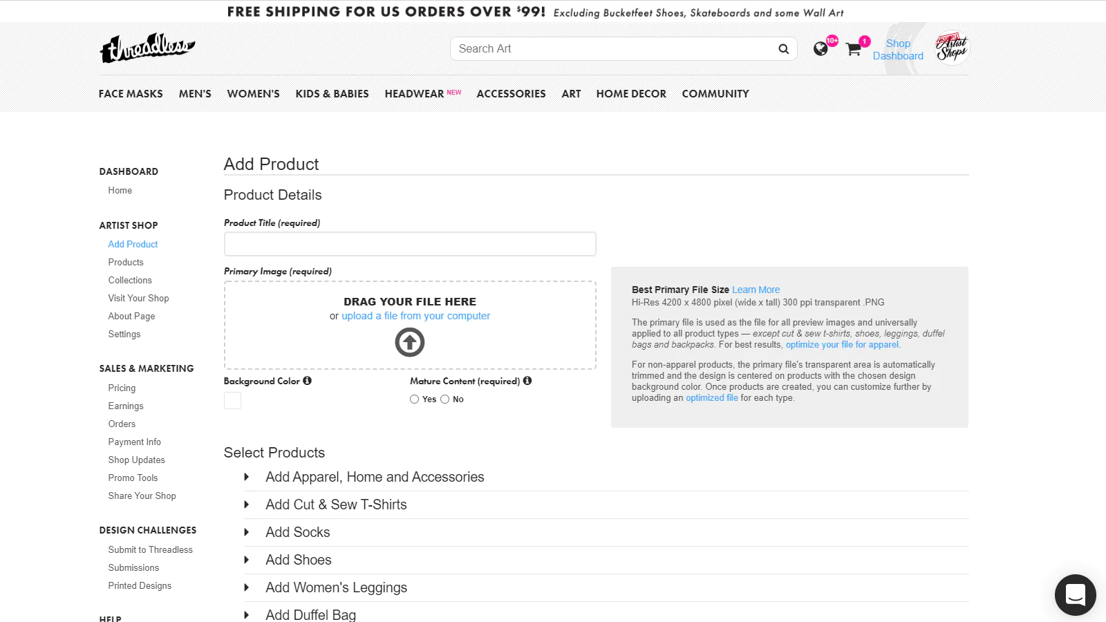Open the Background Color swatch
This screenshot has width=1106, height=622.
tap(233, 401)
